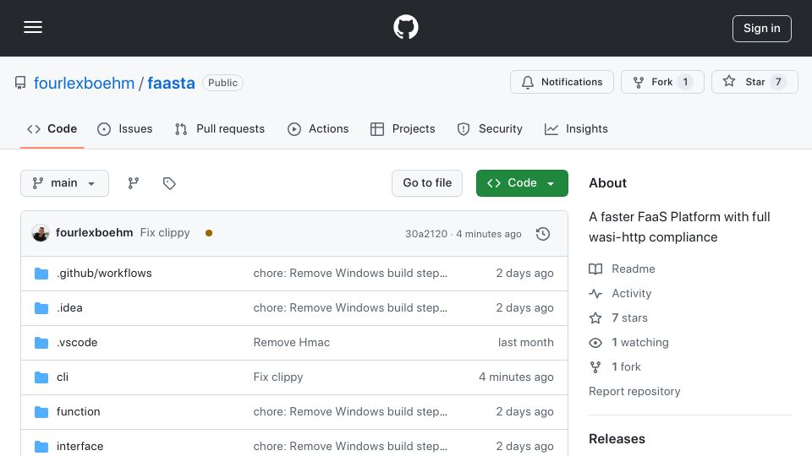Viewport: 812px width, 456px height.
Task: Open commit message in .github/workflows row
Action: [x=350, y=273]
